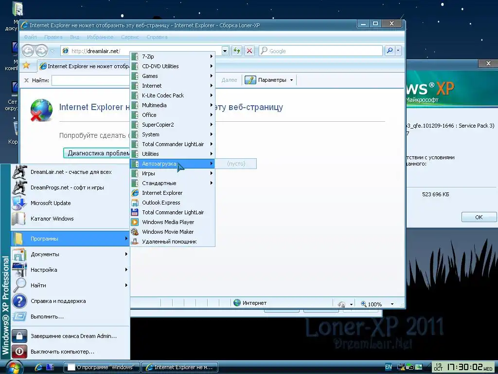Viewport: 498px width, 374px height.
Task: Click the quick launch show desktop icon
Action: pyautogui.click(x=50, y=367)
